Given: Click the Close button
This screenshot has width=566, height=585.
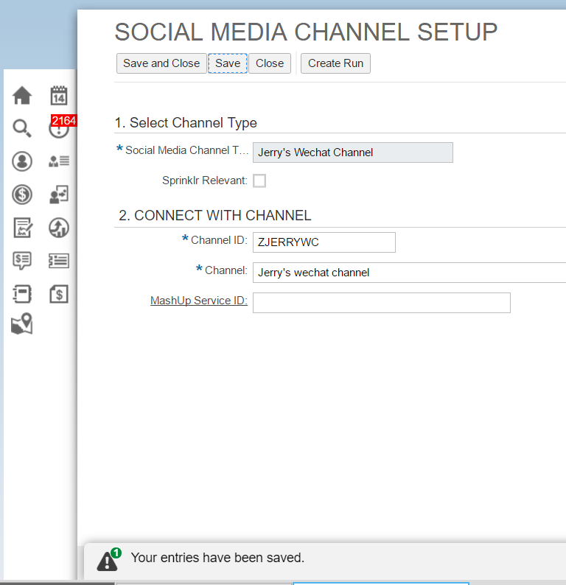Looking at the screenshot, I should click(x=270, y=63).
